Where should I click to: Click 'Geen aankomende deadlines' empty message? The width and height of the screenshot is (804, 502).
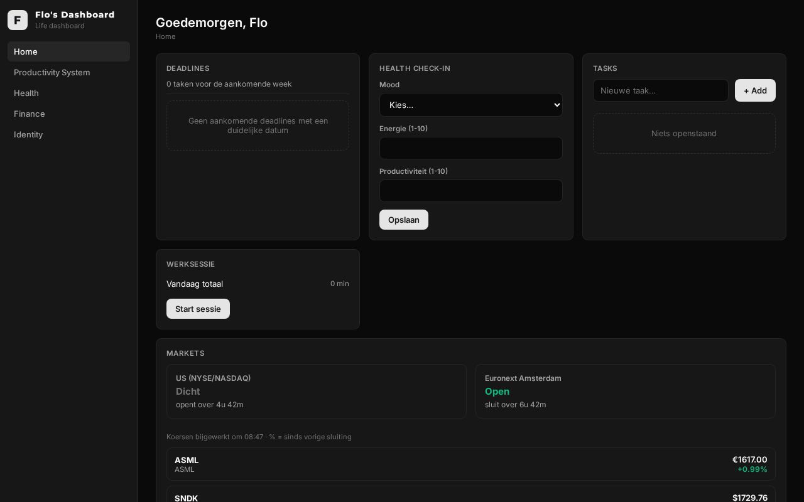click(258, 125)
